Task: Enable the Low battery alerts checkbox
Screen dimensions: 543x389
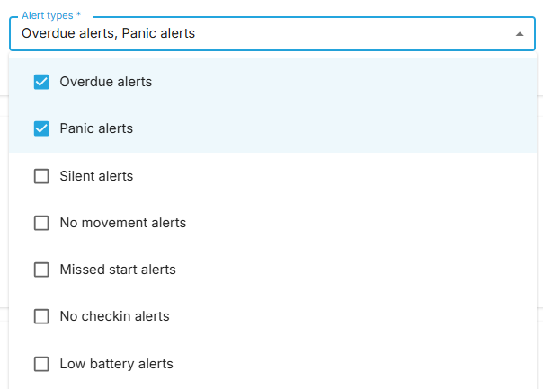Action: [41, 364]
